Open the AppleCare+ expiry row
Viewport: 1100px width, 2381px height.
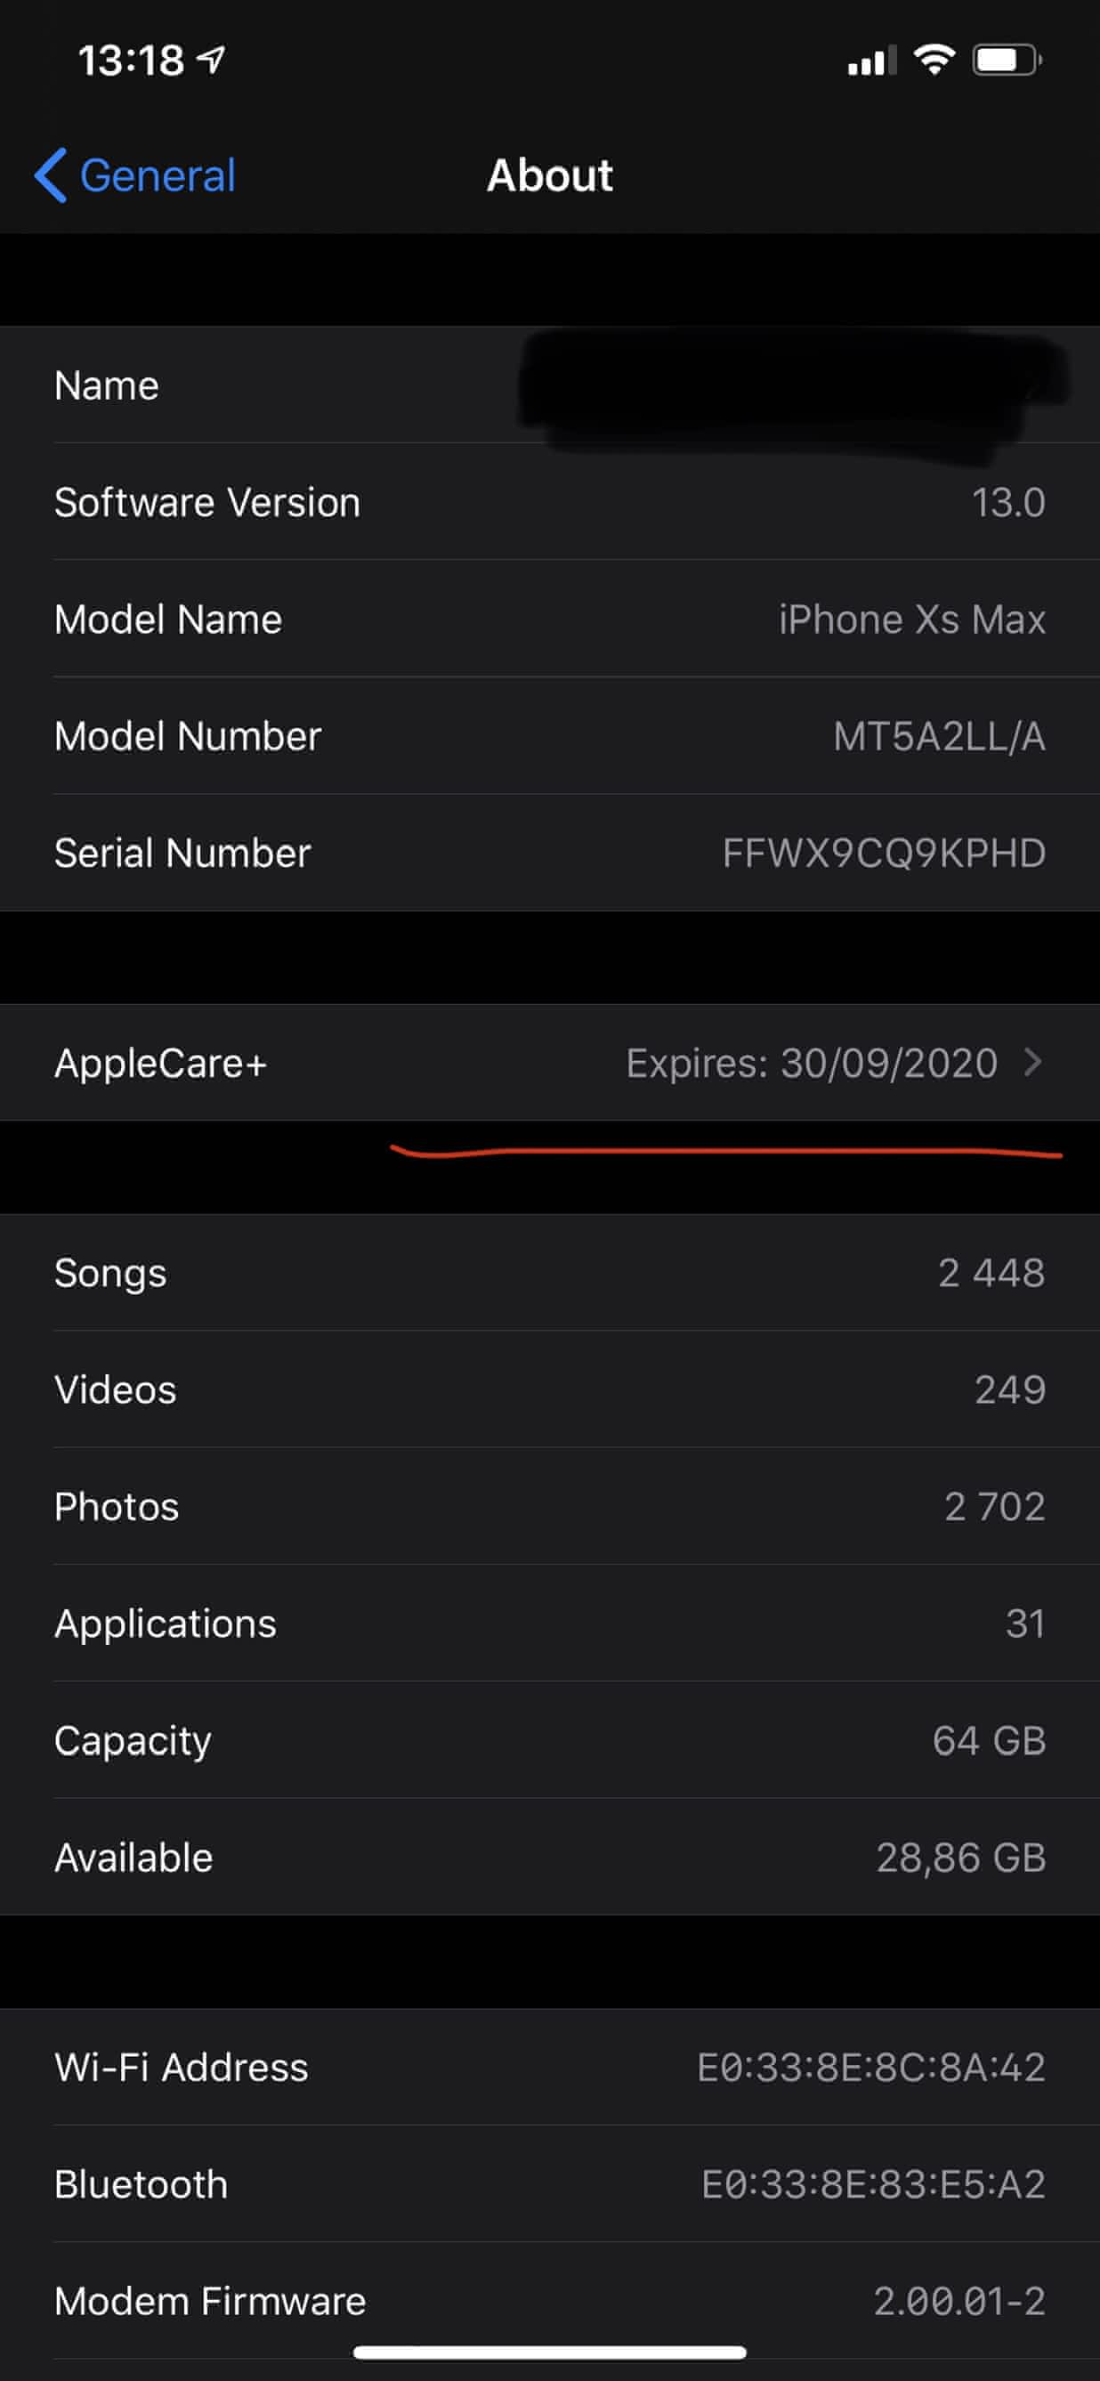550,1062
